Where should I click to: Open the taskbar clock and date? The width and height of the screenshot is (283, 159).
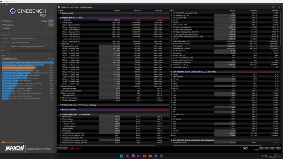point(273,156)
